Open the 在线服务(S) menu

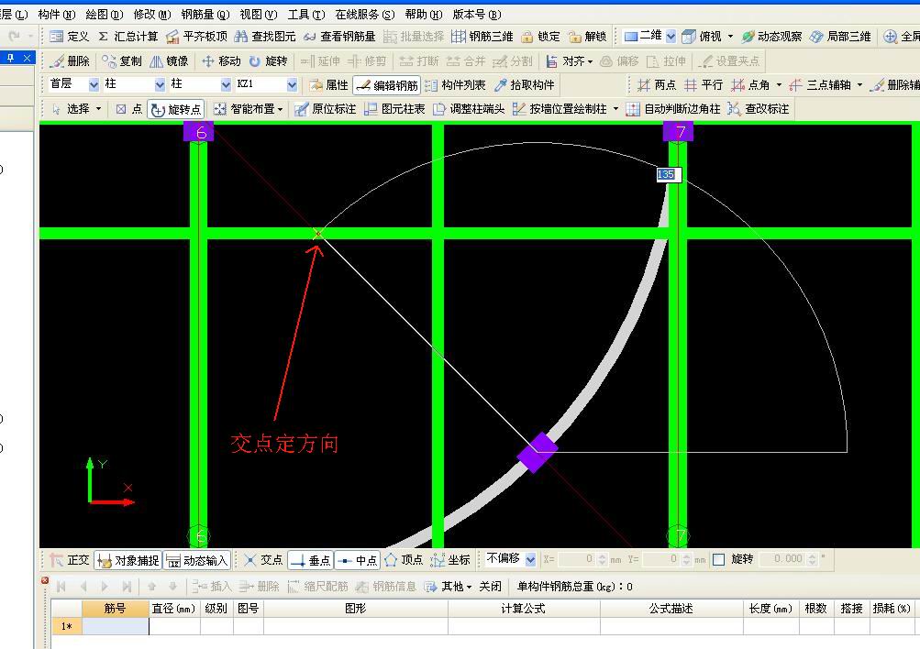[364, 14]
